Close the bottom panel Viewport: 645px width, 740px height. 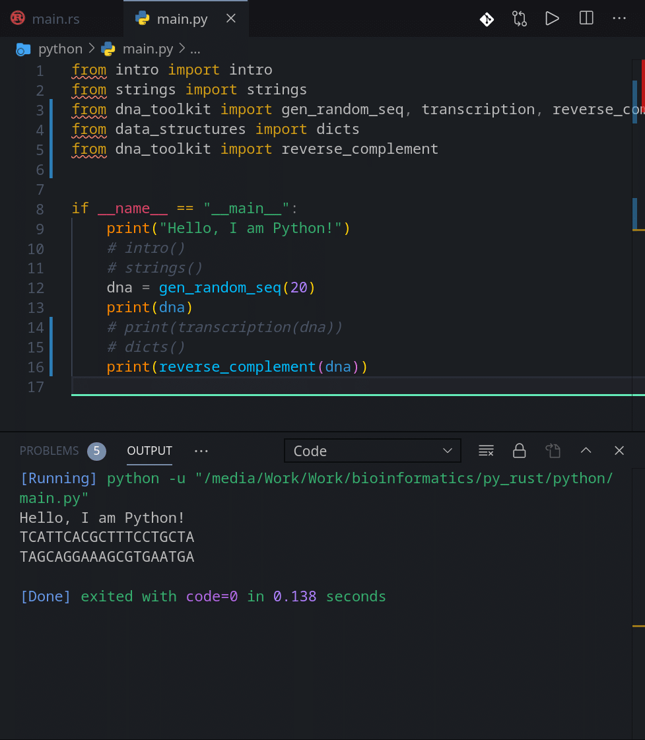pos(619,451)
